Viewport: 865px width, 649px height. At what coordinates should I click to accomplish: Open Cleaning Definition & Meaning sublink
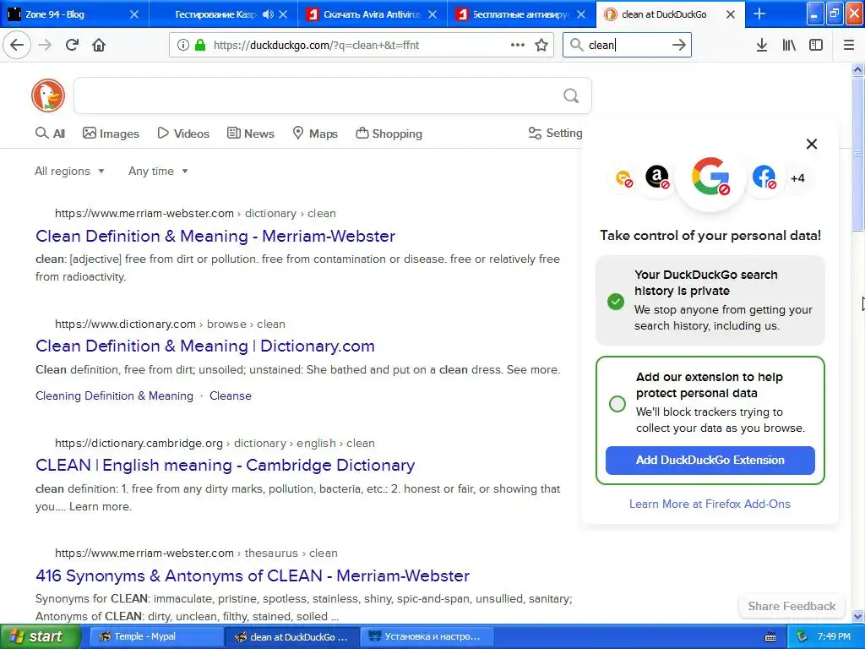point(114,395)
